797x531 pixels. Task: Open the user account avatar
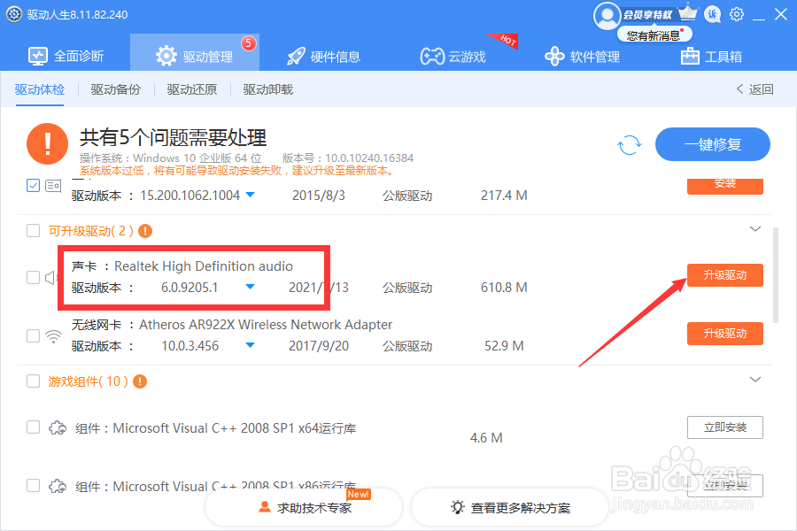[607, 16]
